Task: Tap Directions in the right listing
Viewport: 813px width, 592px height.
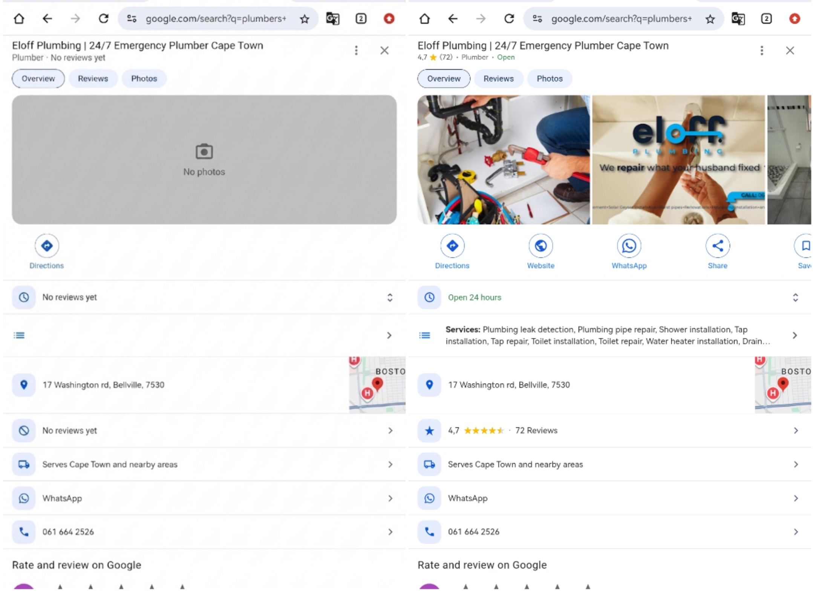Action: point(452,252)
